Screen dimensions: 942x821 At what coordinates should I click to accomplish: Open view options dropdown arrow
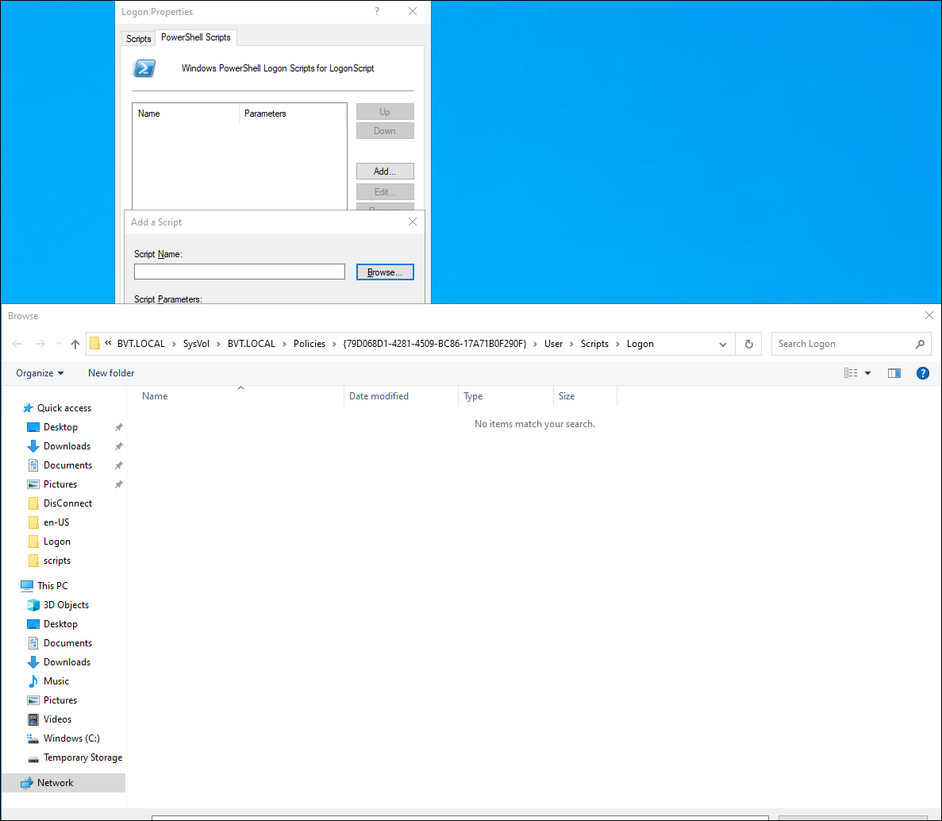(x=867, y=373)
